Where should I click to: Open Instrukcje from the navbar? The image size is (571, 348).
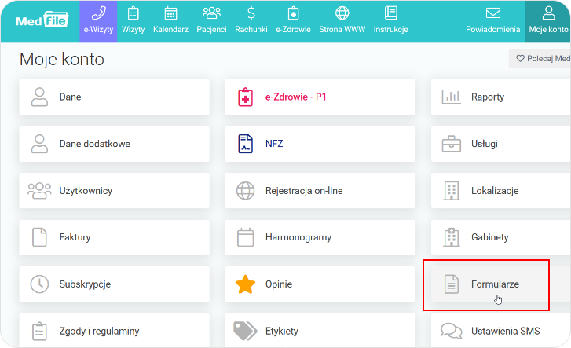tap(390, 21)
